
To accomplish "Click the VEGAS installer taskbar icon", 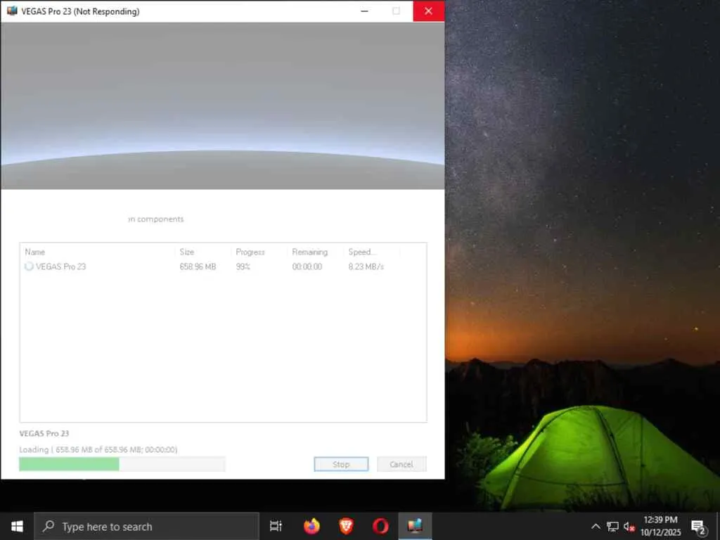I will (415, 526).
